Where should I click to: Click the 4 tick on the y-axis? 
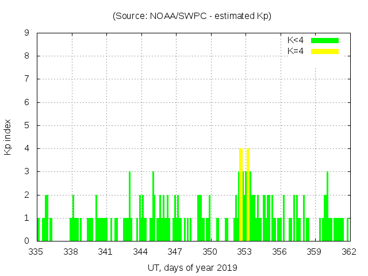26,148
